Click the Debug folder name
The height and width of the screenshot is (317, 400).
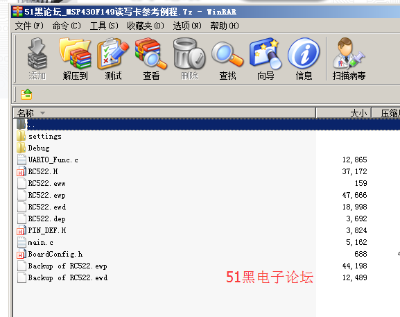click(39, 148)
